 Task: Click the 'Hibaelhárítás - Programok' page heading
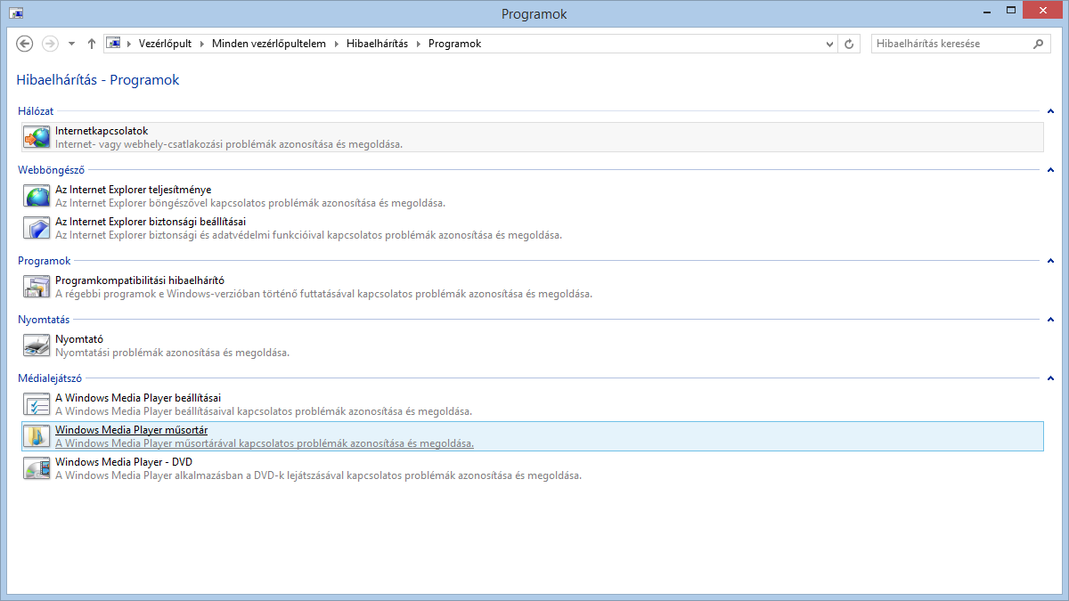[x=98, y=80]
